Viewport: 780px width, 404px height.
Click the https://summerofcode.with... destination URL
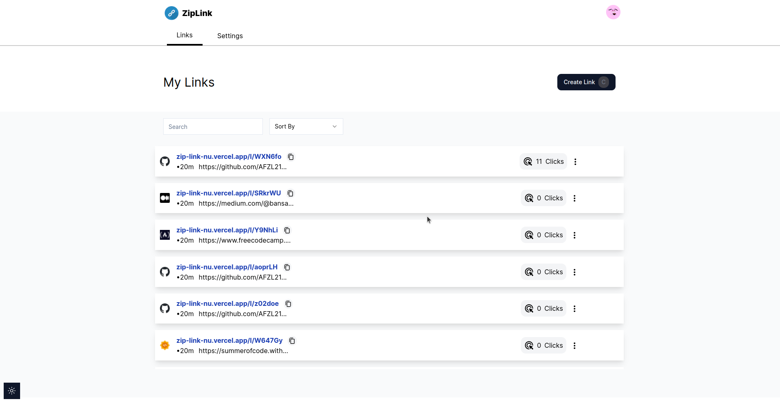point(243,351)
